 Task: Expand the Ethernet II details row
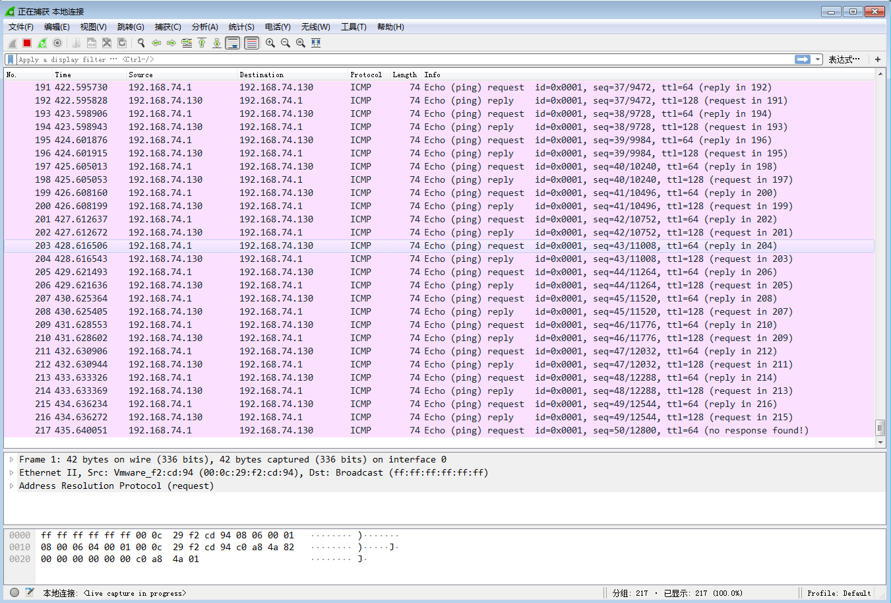point(11,472)
